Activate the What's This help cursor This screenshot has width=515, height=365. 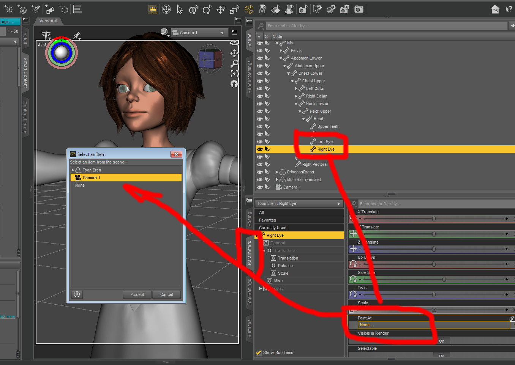tap(509, 9)
